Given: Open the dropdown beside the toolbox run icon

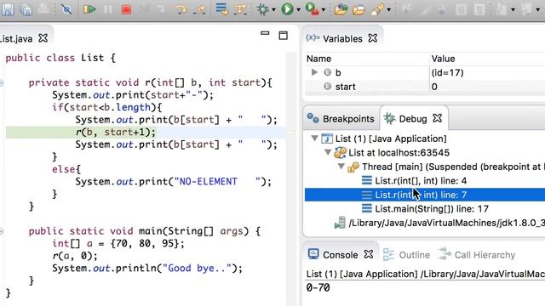Looking at the screenshot, I should [324, 9].
